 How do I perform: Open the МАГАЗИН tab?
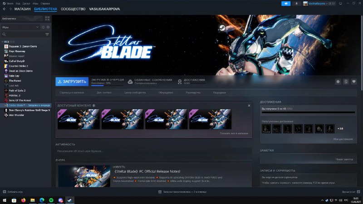pos(22,9)
